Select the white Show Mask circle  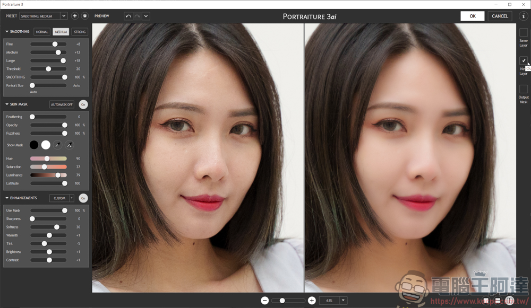46,145
